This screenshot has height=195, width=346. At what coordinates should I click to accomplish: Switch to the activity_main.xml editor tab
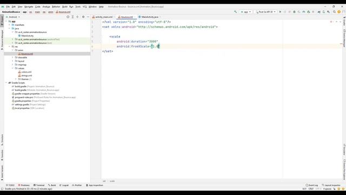[104, 17]
